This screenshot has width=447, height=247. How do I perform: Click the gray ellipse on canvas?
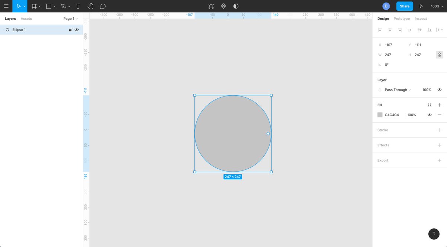233,134
